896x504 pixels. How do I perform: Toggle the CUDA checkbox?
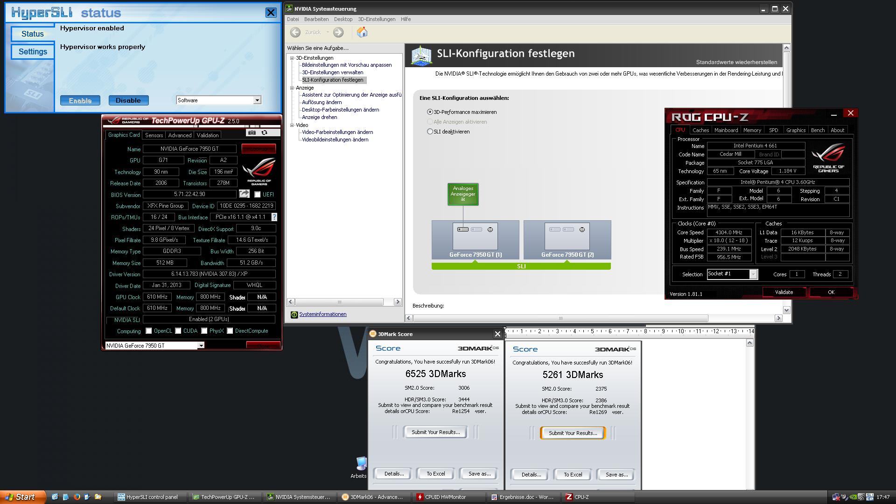point(178,331)
